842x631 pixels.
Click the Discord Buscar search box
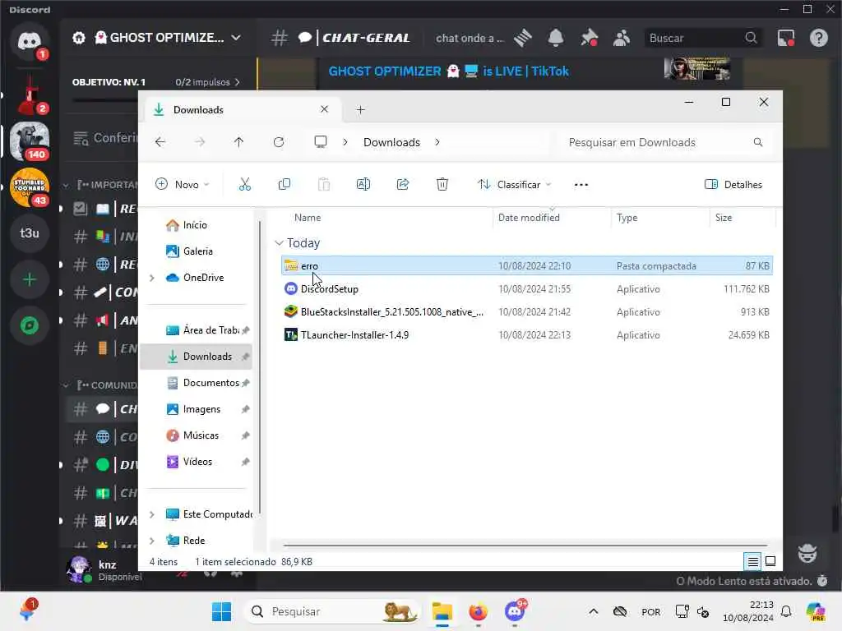[x=703, y=38]
